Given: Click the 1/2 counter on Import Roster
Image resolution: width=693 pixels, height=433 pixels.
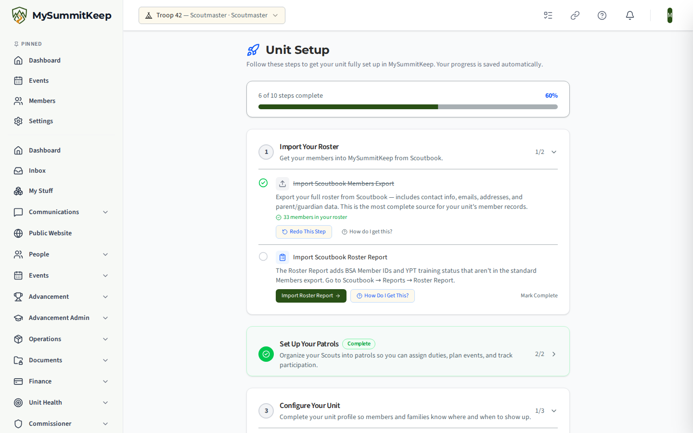Looking at the screenshot, I should click(x=539, y=152).
